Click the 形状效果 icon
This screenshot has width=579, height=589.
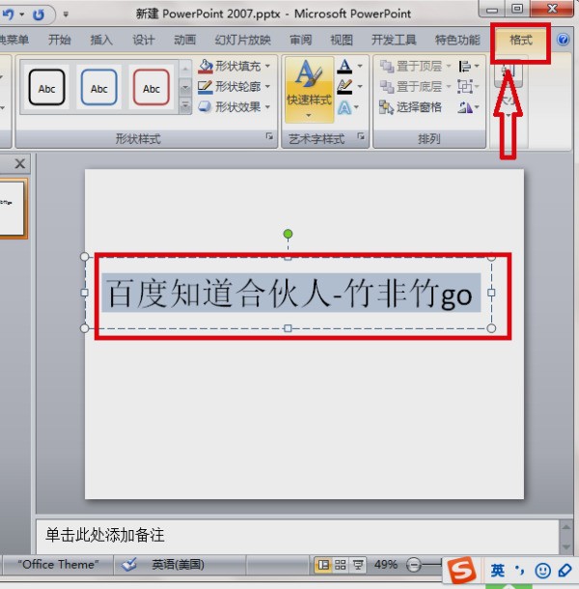205,106
